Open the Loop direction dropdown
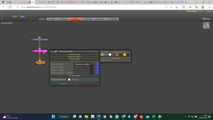The width and height of the screenshot is (213, 120). [84, 64]
